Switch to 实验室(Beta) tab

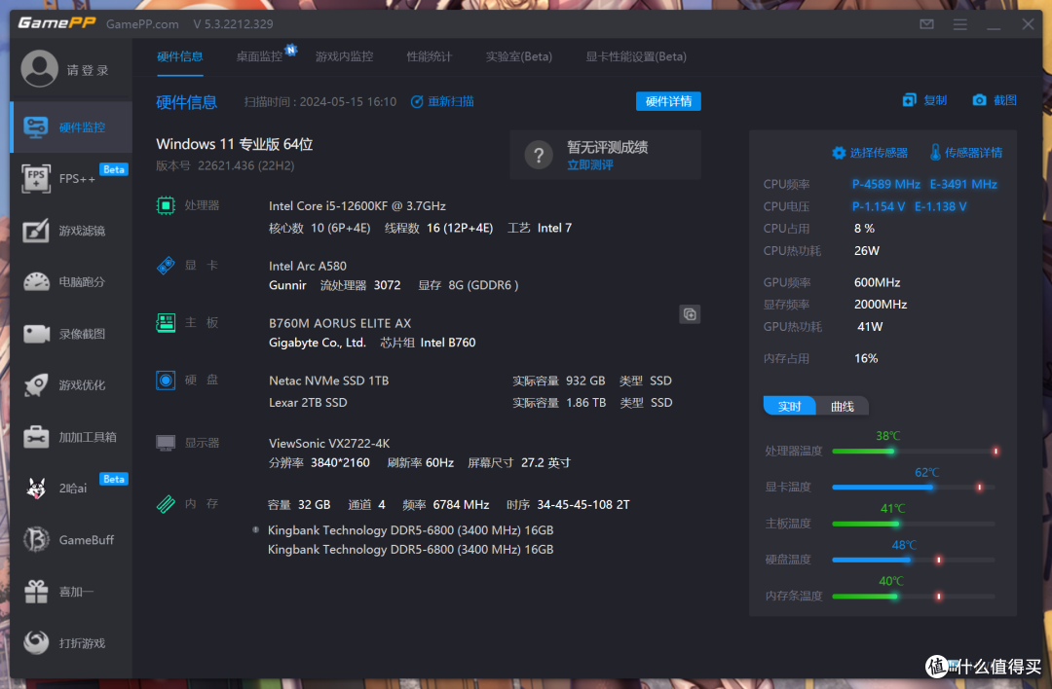pos(518,56)
